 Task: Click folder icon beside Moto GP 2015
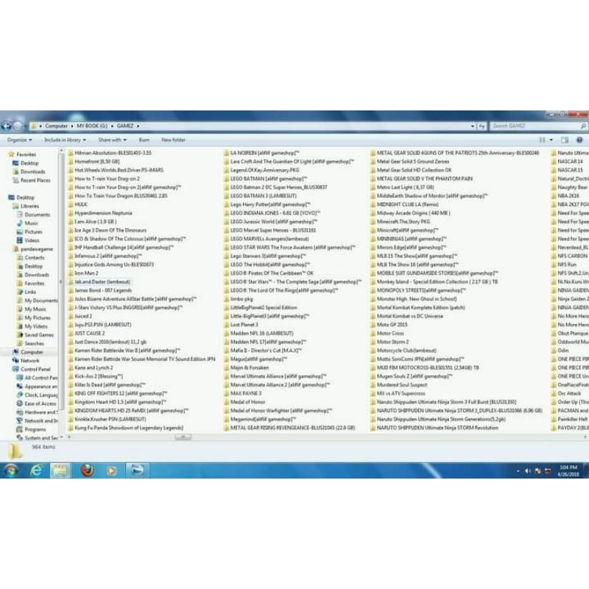(373, 325)
